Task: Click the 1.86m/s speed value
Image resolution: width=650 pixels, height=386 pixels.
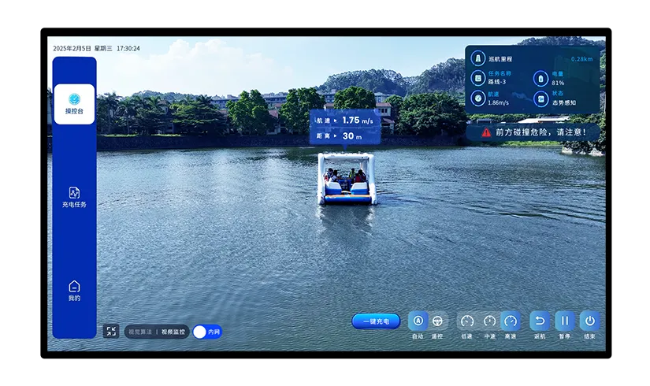Action: (498, 102)
